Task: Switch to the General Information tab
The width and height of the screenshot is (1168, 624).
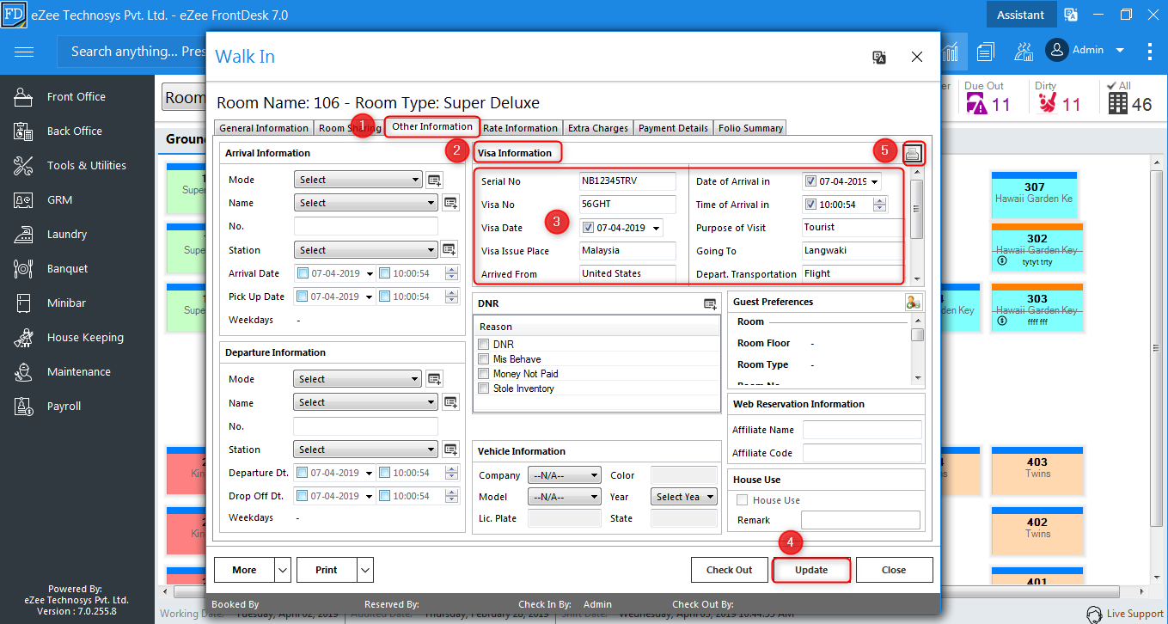Action: [264, 128]
